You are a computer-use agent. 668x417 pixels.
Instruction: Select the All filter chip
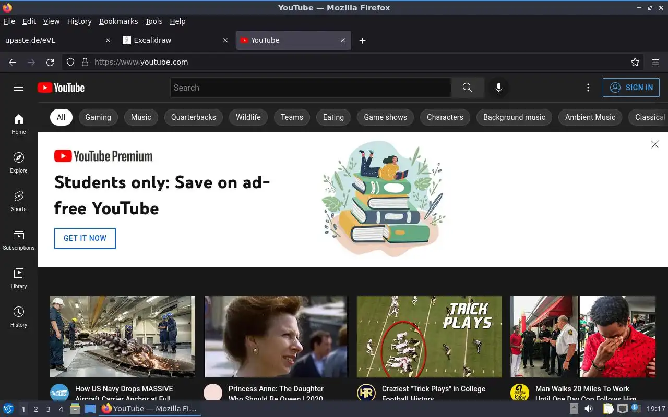61,117
